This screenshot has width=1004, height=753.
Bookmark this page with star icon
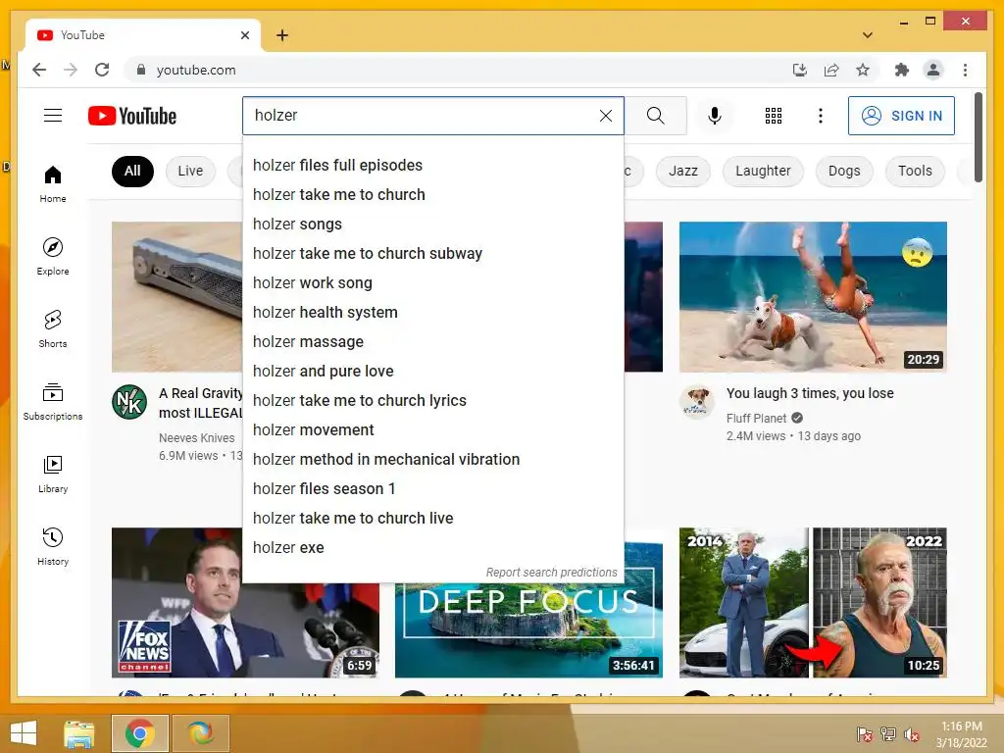pos(863,70)
